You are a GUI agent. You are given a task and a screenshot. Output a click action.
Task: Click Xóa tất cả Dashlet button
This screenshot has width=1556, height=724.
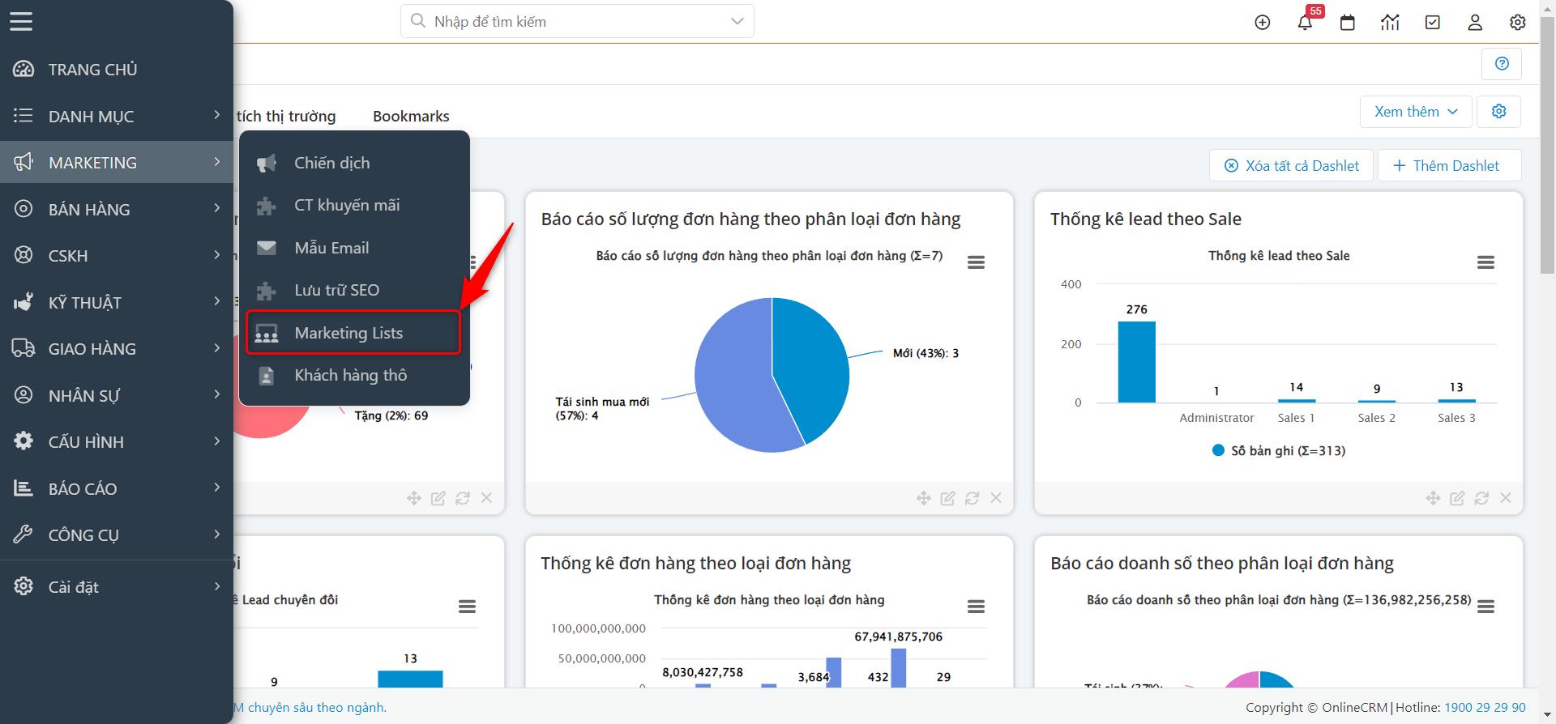(1291, 165)
